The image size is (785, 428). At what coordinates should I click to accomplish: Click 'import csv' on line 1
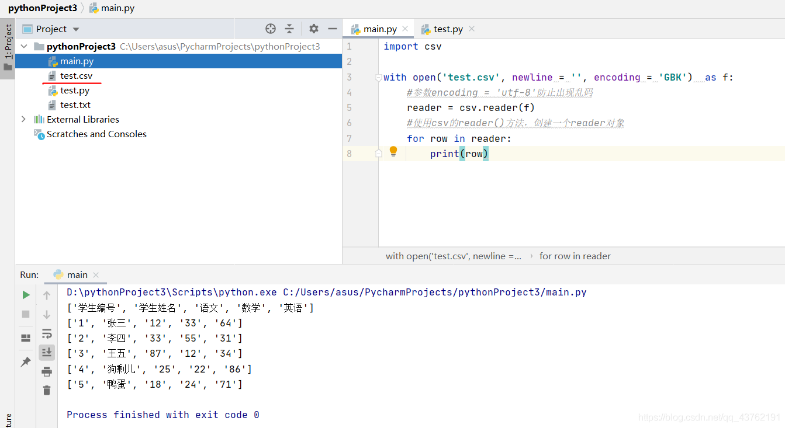tap(412, 46)
